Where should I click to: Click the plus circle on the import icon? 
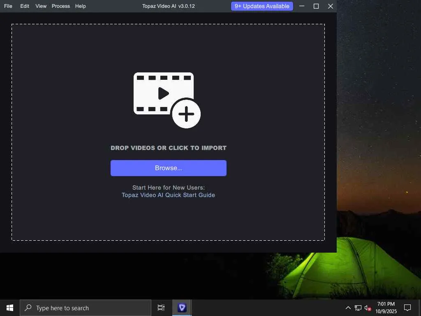click(x=186, y=114)
